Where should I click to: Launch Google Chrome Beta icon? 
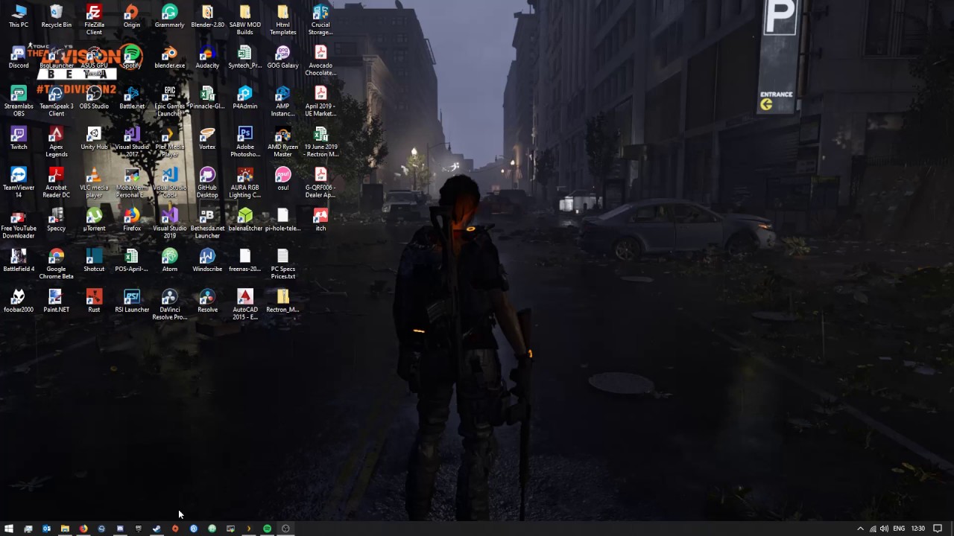pos(57,264)
